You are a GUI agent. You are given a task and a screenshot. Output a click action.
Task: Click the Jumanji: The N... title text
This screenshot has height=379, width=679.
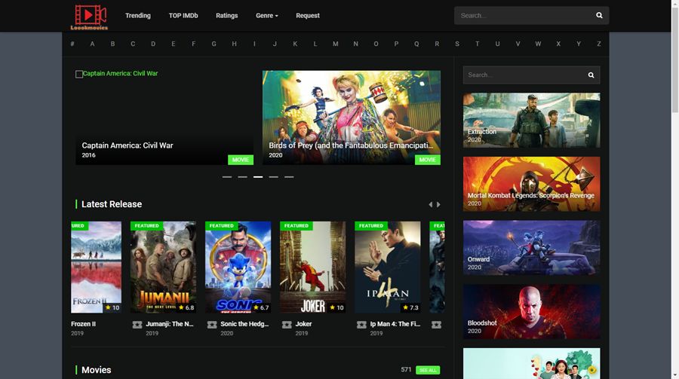click(x=170, y=324)
